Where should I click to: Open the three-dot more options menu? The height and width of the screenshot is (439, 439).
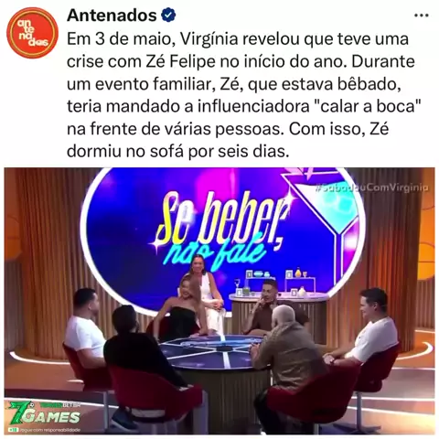[x=422, y=16]
